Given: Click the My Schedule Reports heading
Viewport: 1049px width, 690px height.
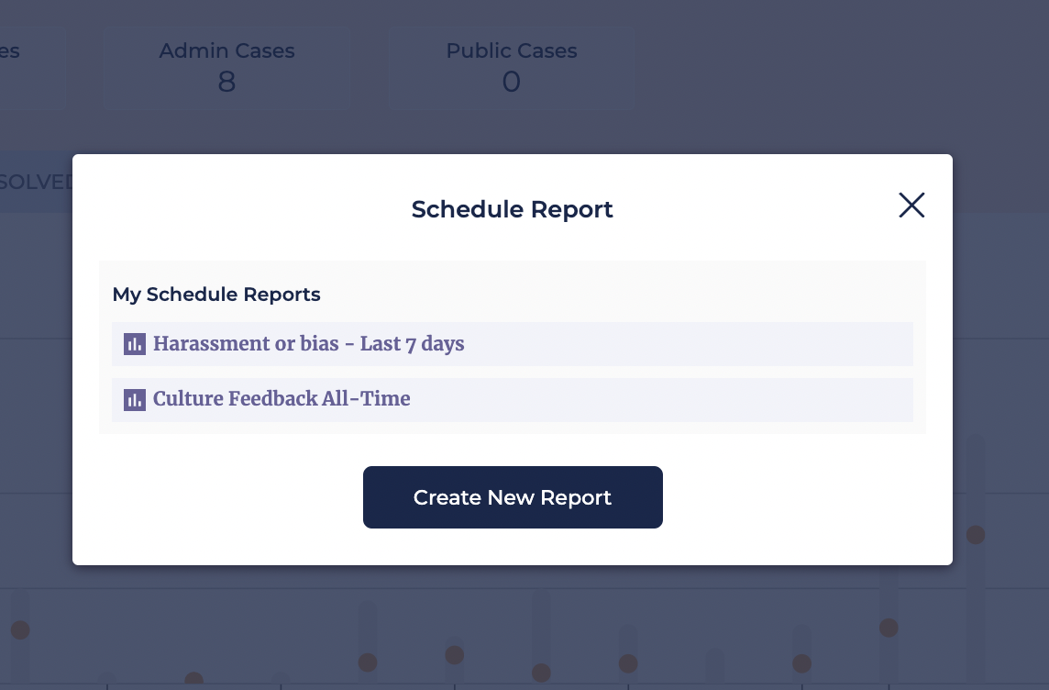Looking at the screenshot, I should coord(216,295).
